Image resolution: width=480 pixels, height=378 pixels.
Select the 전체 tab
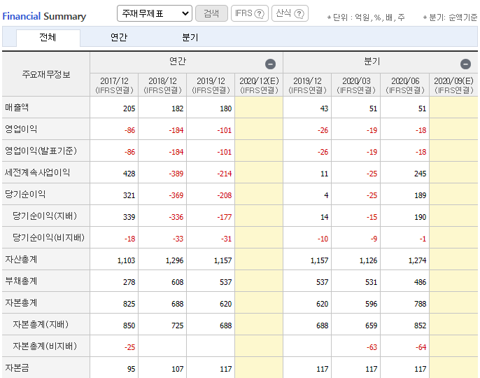(x=48, y=38)
